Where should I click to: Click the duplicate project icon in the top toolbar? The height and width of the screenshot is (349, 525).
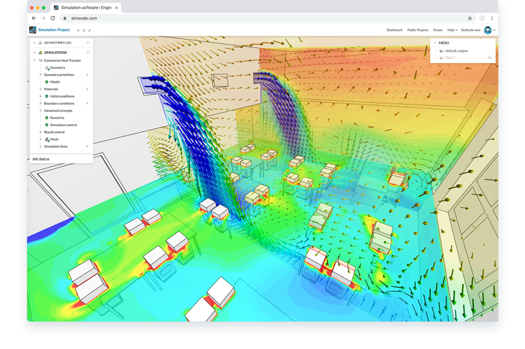click(x=84, y=30)
